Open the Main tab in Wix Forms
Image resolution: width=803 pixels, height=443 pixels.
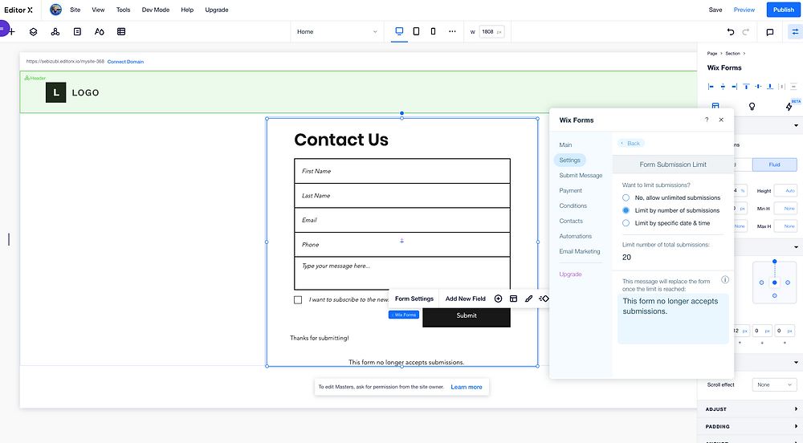565,144
